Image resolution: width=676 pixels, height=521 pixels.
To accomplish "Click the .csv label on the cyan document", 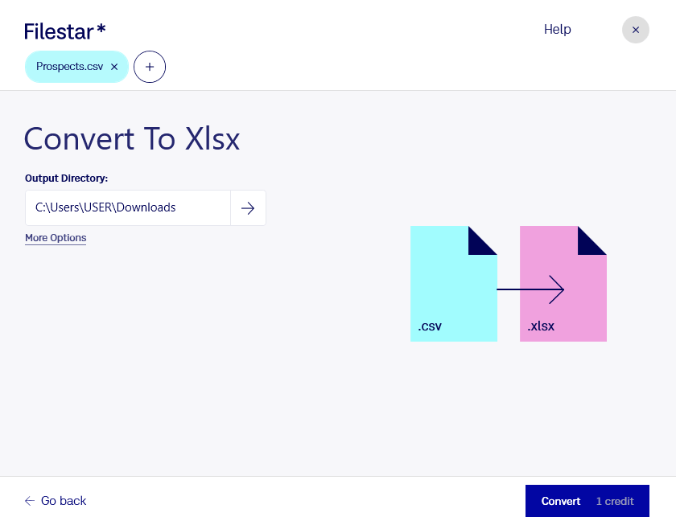I will pyautogui.click(x=430, y=326).
